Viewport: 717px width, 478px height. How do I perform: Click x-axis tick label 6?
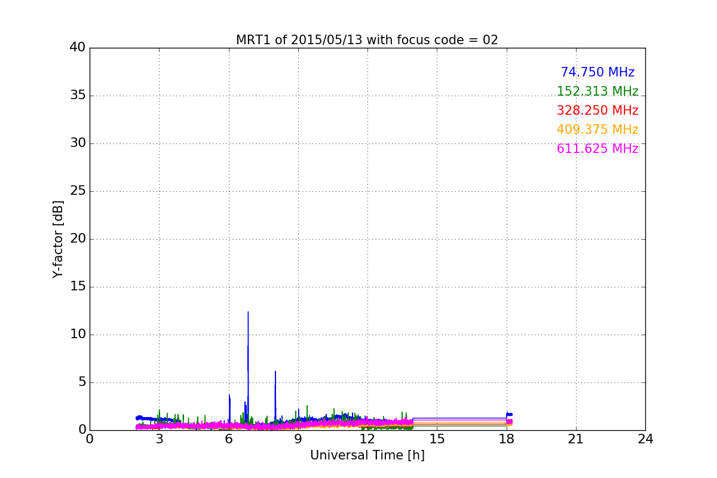pyautogui.click(x=229, y=439)
